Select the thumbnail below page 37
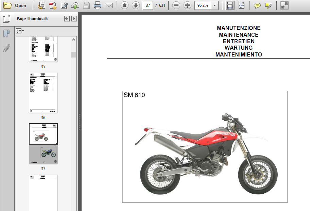The width and height of the screenshot is (310, 211). 43,193
